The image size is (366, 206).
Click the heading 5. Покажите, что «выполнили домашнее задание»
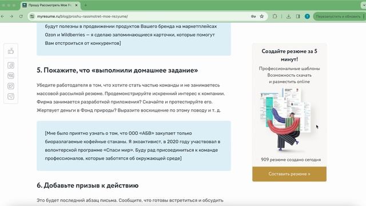117,70
